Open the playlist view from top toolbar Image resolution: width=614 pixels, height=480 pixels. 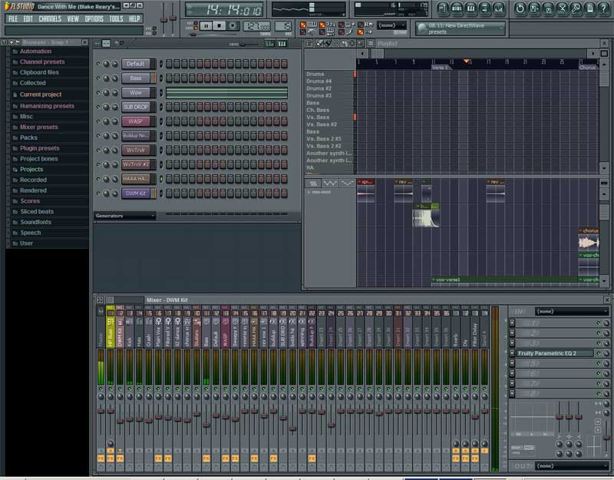[443, 8]
